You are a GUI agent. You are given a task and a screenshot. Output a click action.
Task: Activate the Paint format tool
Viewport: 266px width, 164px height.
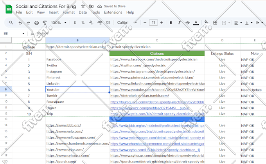(x=45, y=23)
